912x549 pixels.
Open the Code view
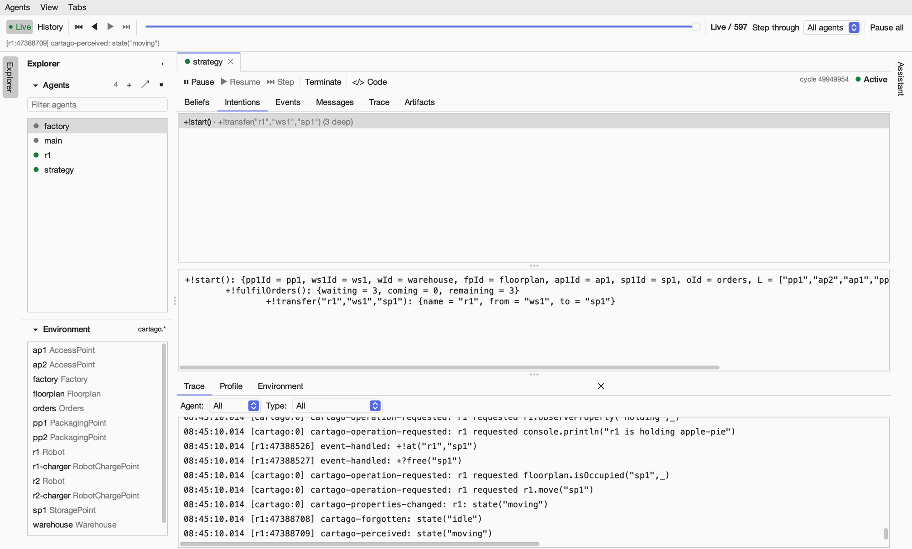(369, 82)
